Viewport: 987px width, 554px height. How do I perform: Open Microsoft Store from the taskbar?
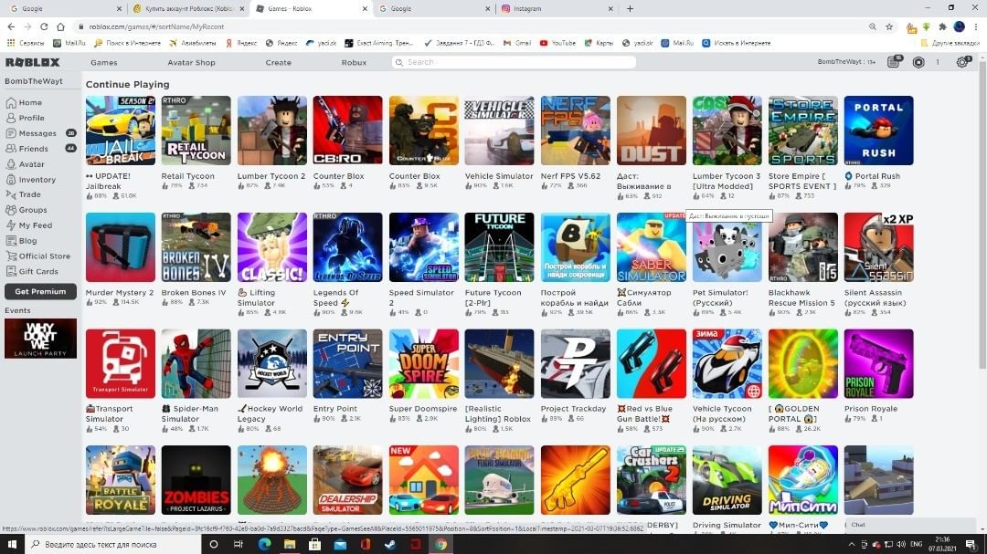(314, 544)
